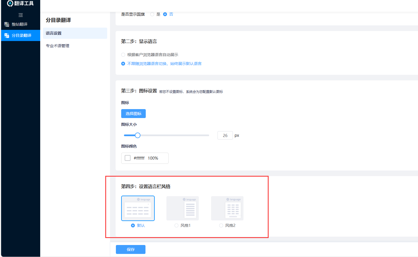Open the 专业术语管理 section
The image size is (418, 257).
pos(58,45)
